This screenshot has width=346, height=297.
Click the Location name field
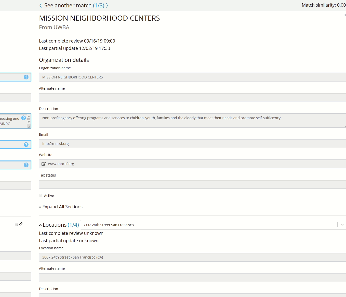pyautogui.click(x=192, y=257)
